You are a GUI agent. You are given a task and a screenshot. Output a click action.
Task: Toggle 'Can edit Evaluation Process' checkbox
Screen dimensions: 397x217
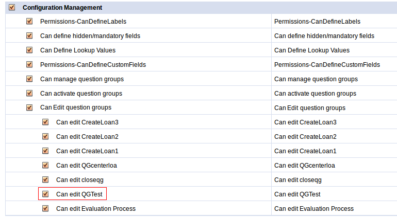coord(45,209)
